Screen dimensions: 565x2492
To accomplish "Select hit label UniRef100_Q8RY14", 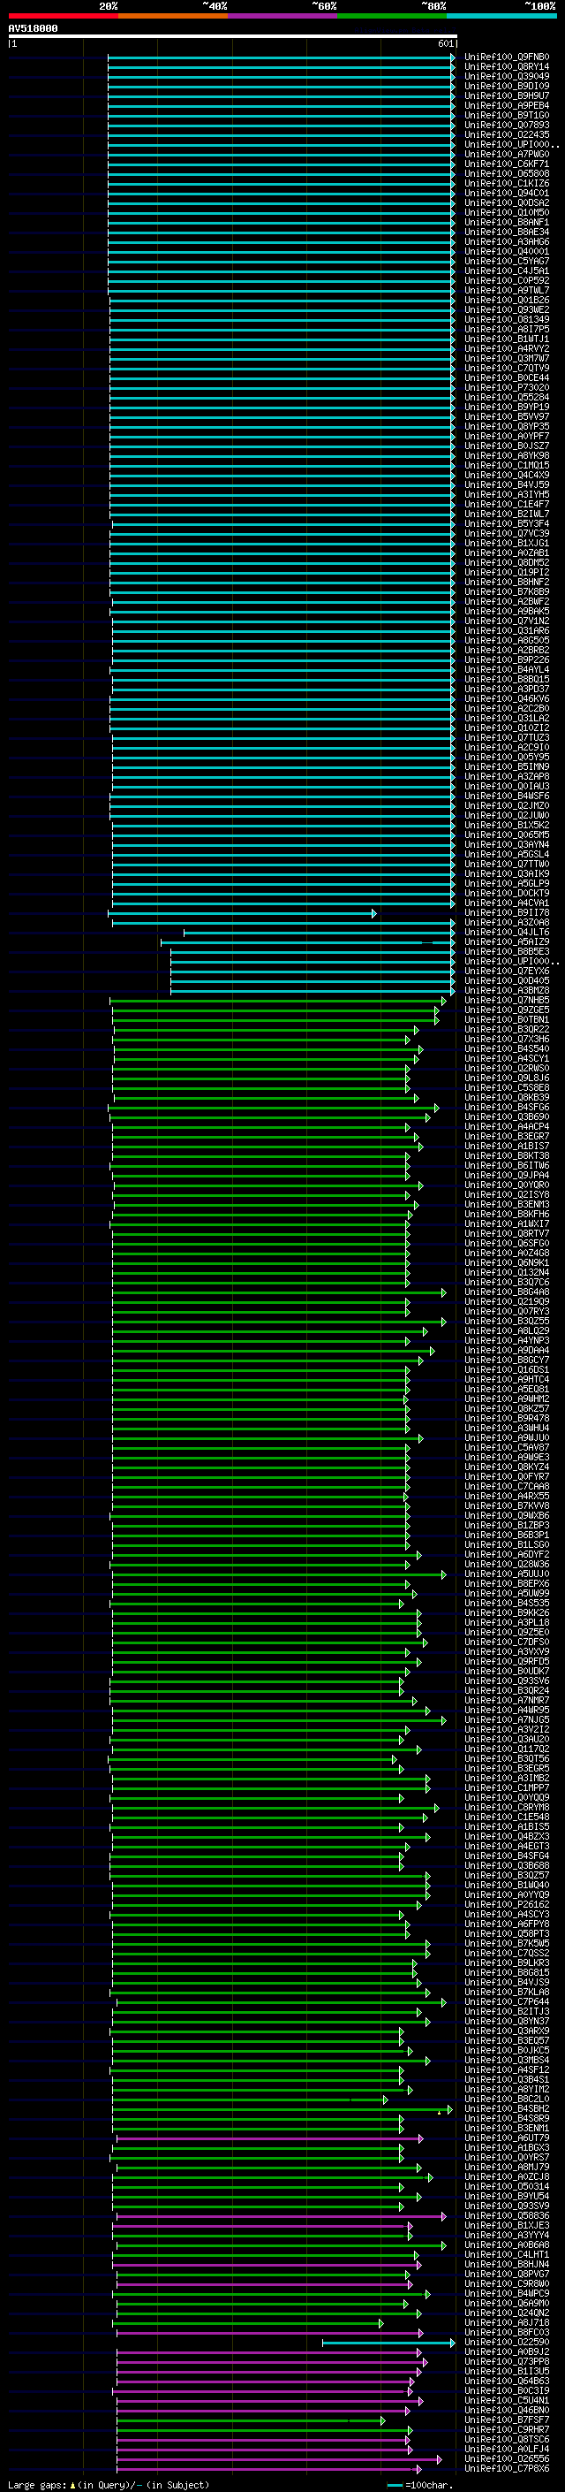I will pos(507,67).
